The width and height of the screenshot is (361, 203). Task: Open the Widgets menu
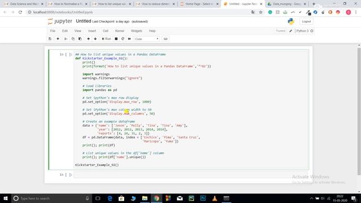pyautogui.click(x=137, y=31)
